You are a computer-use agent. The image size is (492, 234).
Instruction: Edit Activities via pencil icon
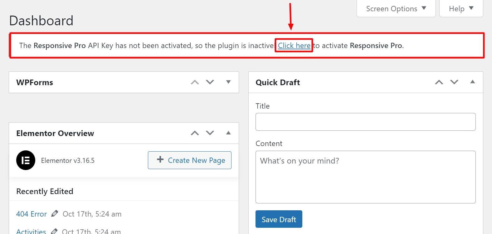[x=54, y=231]
